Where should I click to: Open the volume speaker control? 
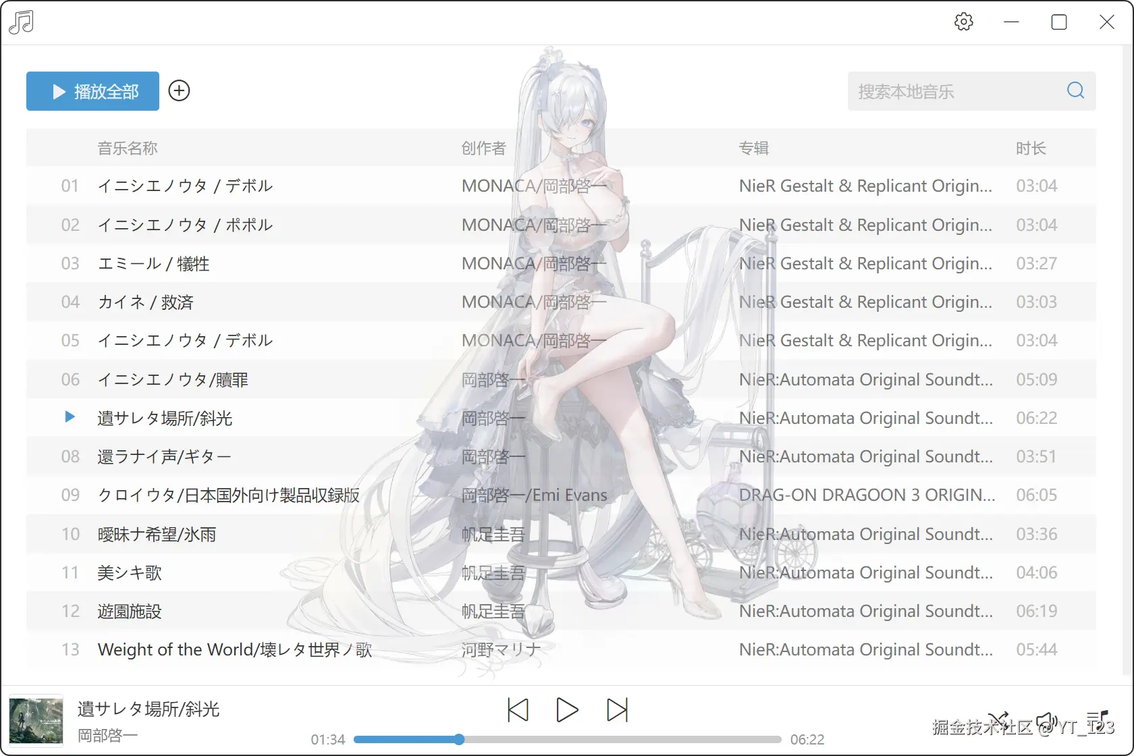click(1047, 722)
